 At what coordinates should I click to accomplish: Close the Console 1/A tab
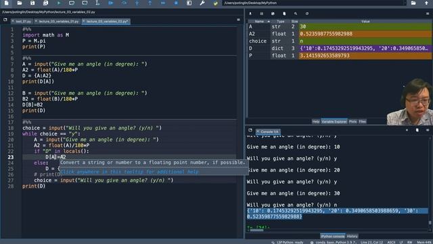coord(258,131)
